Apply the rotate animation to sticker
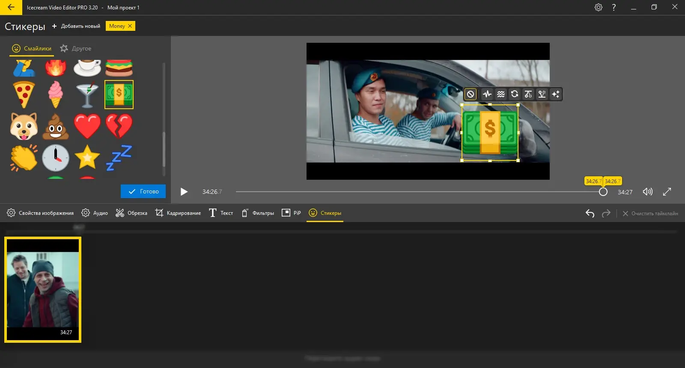This screenshot has width=685, height=368. [515, 94]
